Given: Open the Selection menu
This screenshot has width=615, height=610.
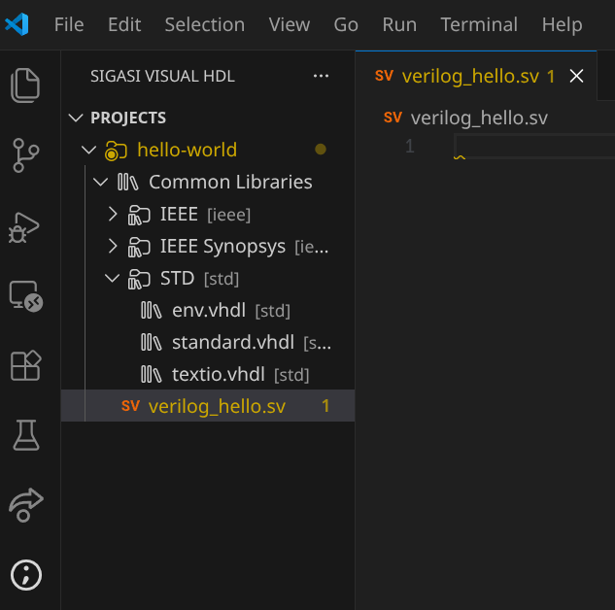Looking at the screenshot, I should [204, 24].
